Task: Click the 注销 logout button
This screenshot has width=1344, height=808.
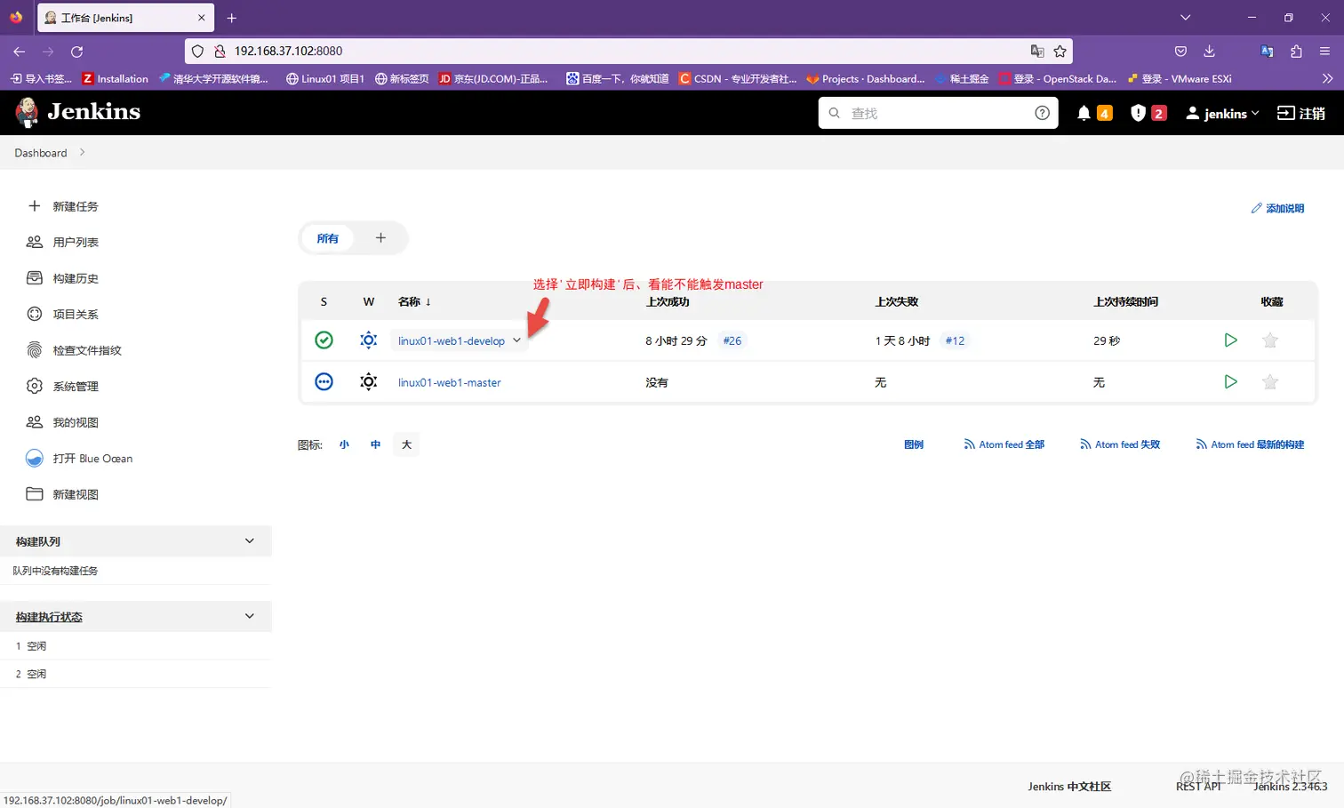Action: click(x=1301, y=113)
